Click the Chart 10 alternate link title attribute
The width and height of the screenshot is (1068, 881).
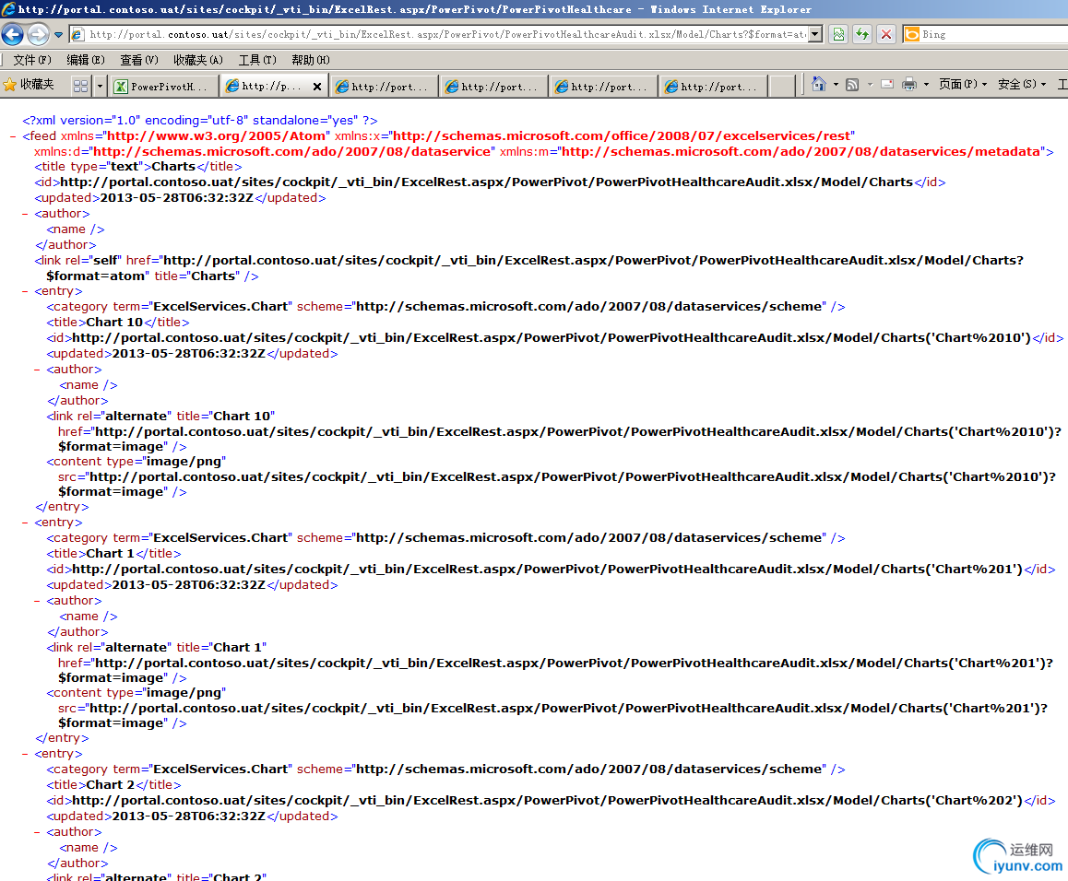coord(225,416)
